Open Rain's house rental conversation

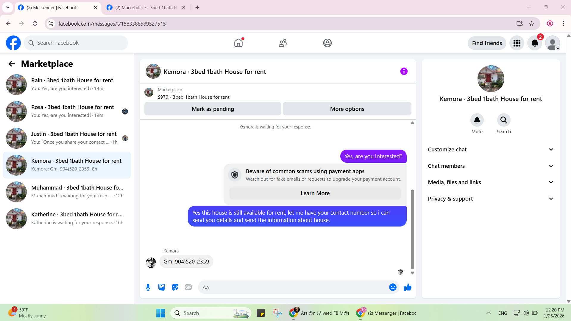[67, 85]
